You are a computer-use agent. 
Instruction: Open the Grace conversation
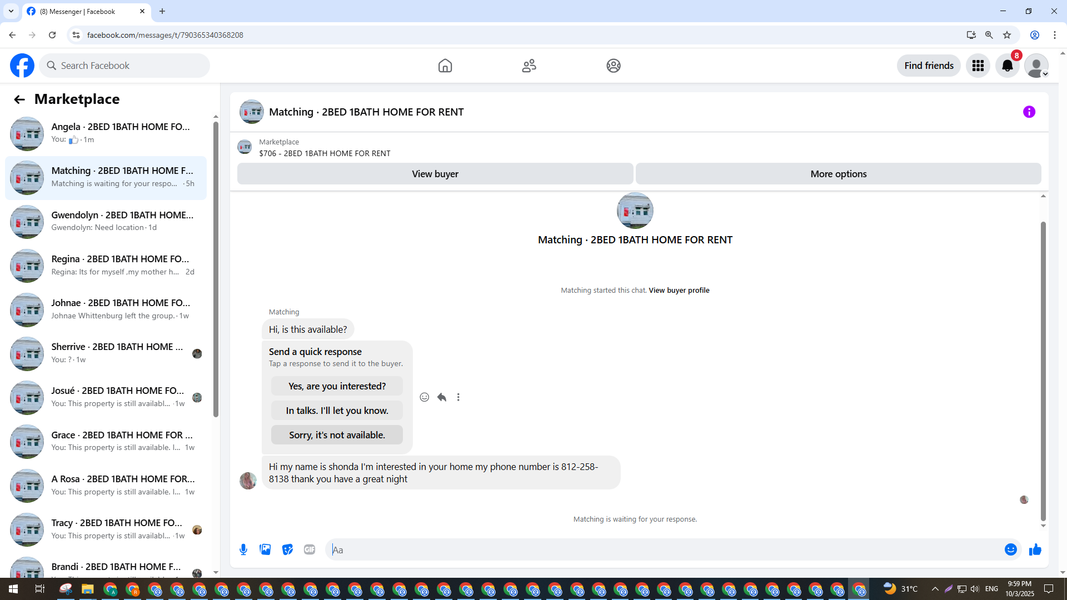[x=106, y=442]
